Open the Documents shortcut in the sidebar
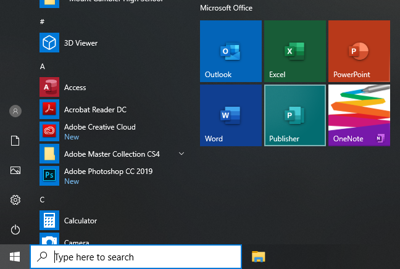 pos(15,141)
